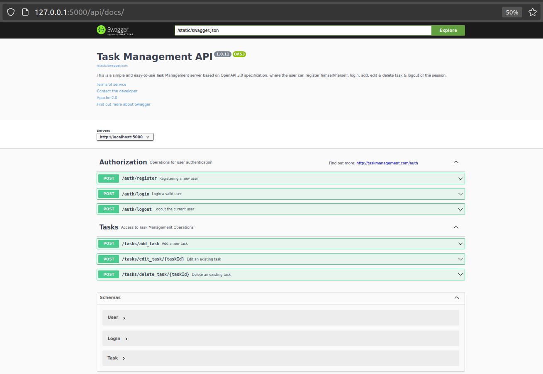The width and height of the screenshot is (543, 374).
Task: Click 'Edit an existing task' description
Action: click(x=204, y=259)
